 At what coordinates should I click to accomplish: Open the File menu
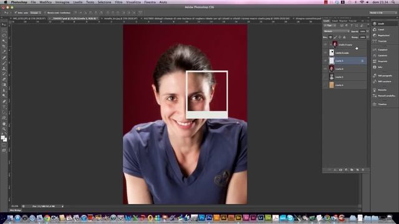point(33,2)
